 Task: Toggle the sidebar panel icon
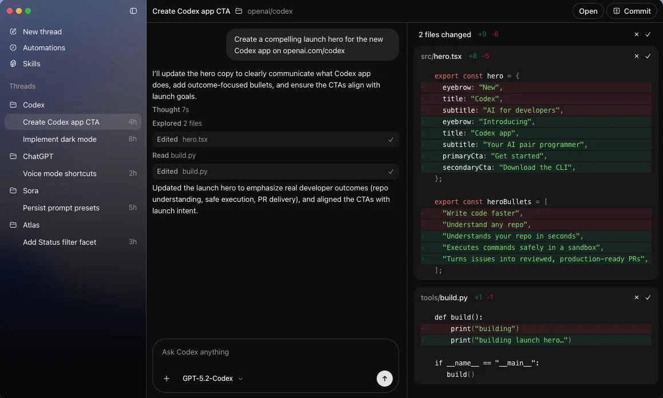pyautogui.click(x=133, y=11)
